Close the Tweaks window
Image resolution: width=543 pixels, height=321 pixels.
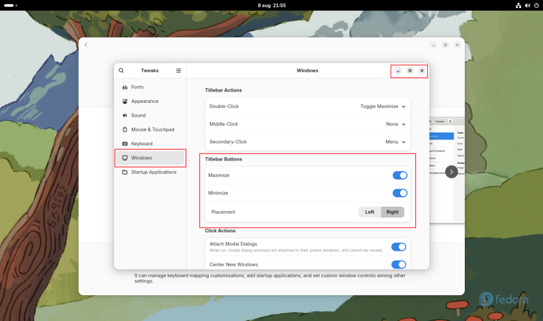422,71
